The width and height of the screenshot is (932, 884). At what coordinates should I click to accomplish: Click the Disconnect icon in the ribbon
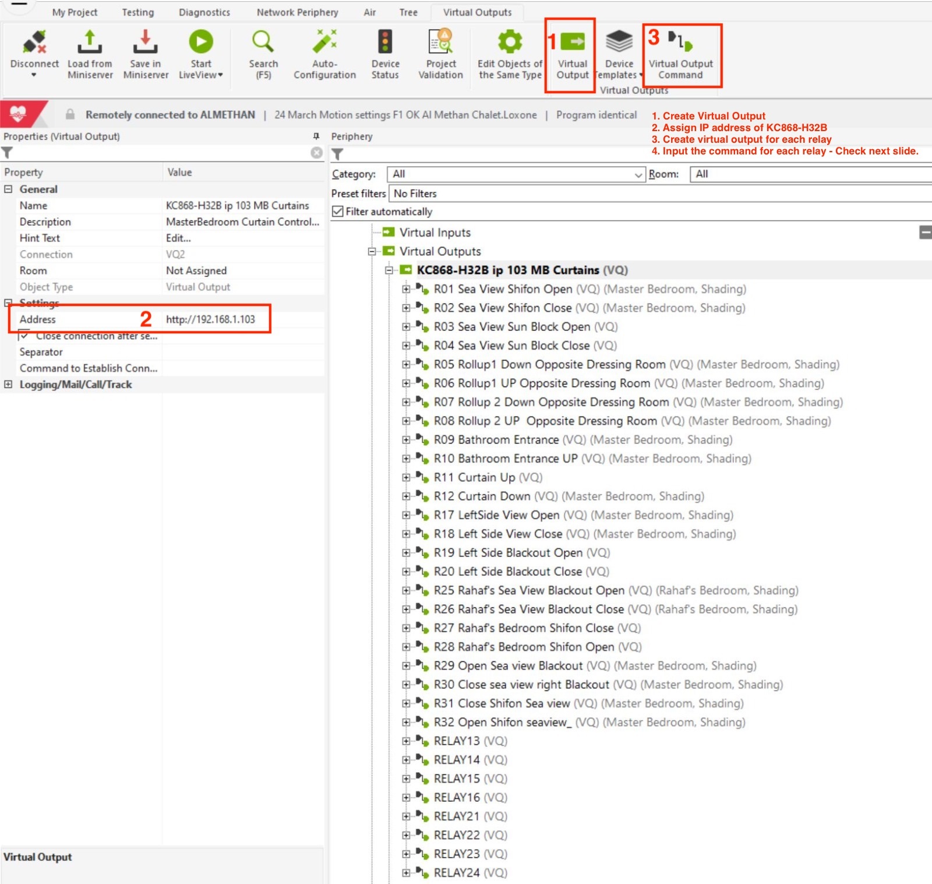pos(34,43)
